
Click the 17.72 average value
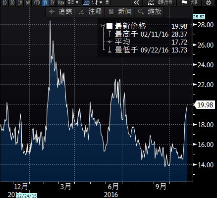pyautogui.click(x=179, y=42)
